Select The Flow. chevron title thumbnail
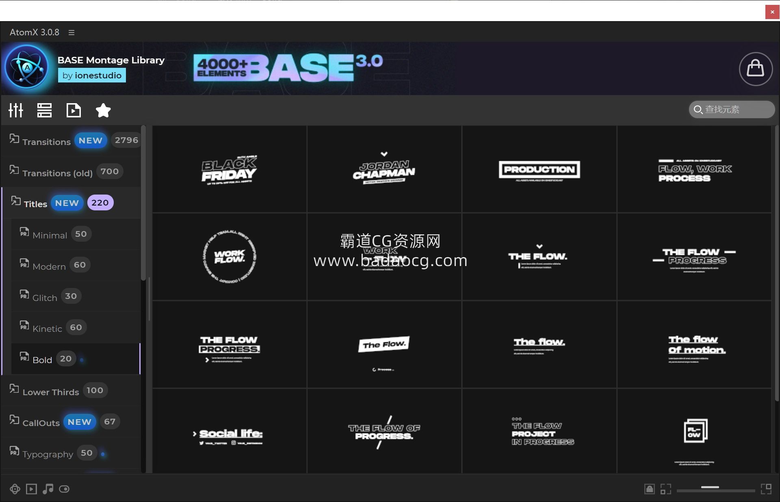780x502 pixels. click(x=539, y=257)
